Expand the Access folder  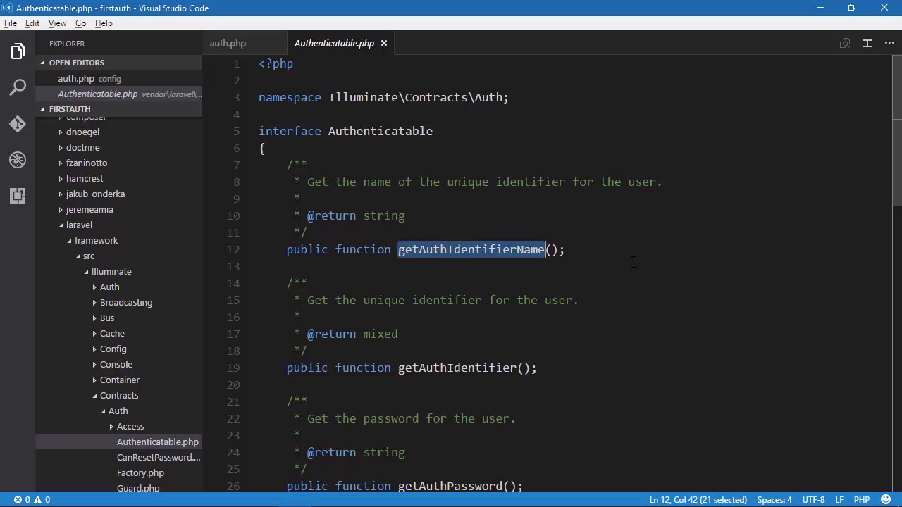coord(130,426)
